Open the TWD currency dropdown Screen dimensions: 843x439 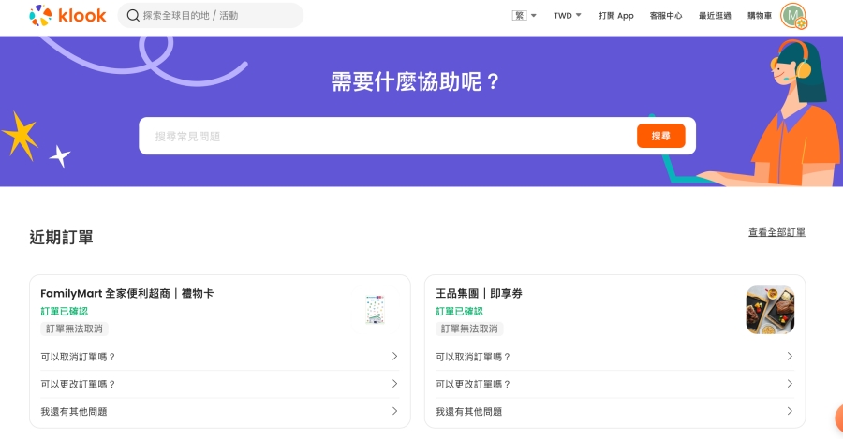tap(568, 16)
